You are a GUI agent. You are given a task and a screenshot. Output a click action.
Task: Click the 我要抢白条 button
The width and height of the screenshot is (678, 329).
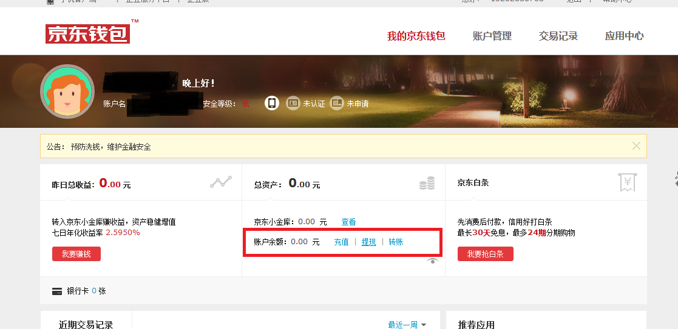tap(486, 254)
